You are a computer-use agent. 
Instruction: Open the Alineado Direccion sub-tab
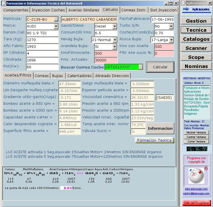[x=112, y=76]
